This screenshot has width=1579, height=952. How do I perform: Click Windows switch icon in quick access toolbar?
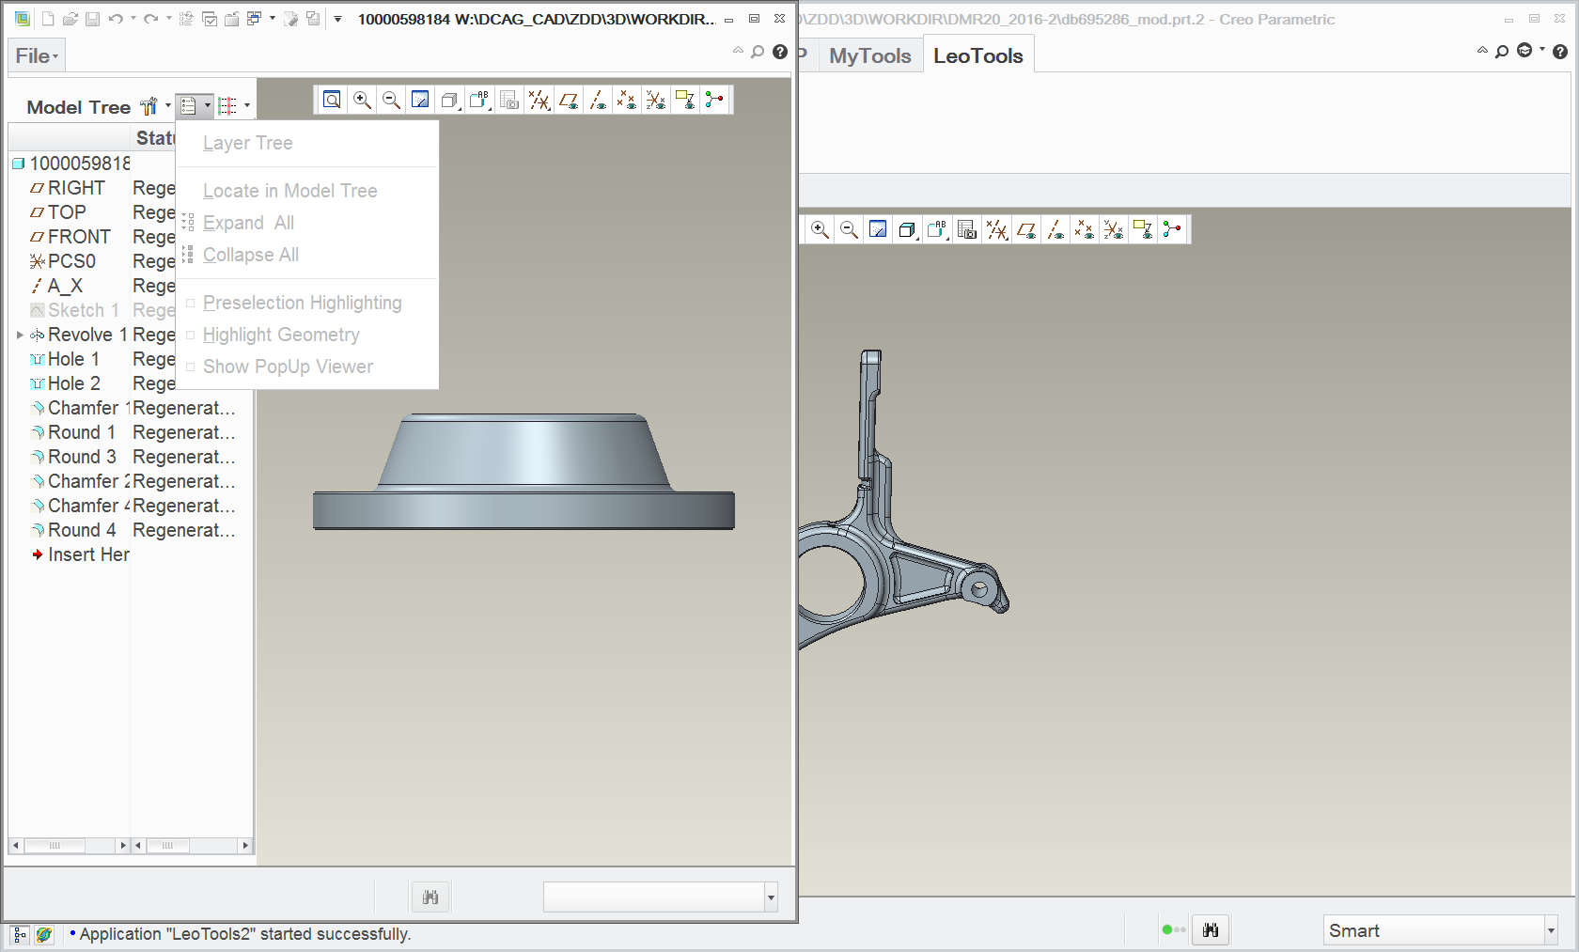tap(255, 19)
